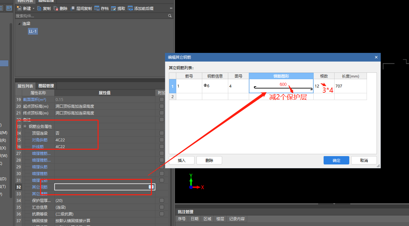Select row 2 header in rebar table

click(x=173, y=96)
